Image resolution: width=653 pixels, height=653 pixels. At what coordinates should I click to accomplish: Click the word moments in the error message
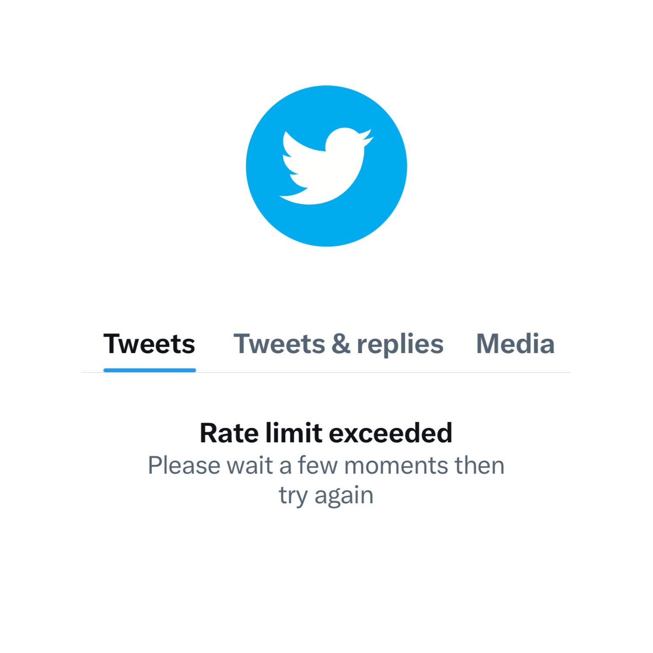pyautogui.click(x=396, y=466)
